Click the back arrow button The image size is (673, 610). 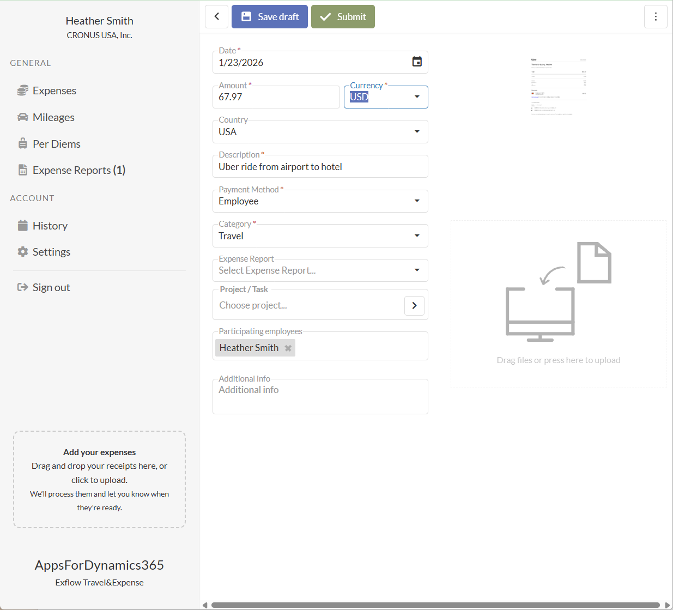coord(216,16)
